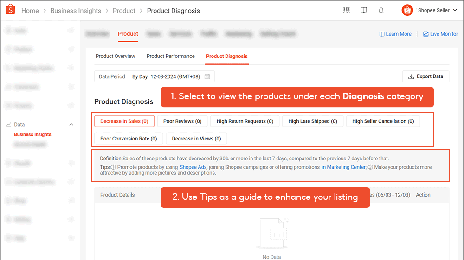Click the Data chart icon in sidebar
Viewport: 464px width, 260px height.
tap(8, 124)
